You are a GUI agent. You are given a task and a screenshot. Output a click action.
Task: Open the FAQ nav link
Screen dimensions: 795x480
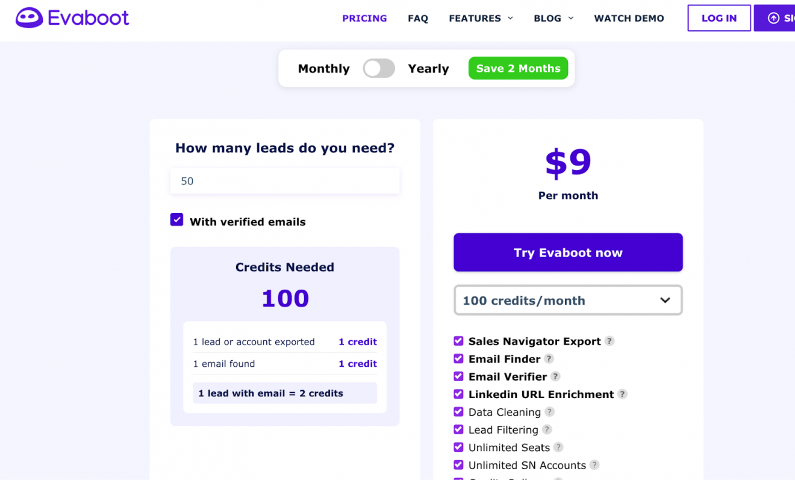click(418, 19)
